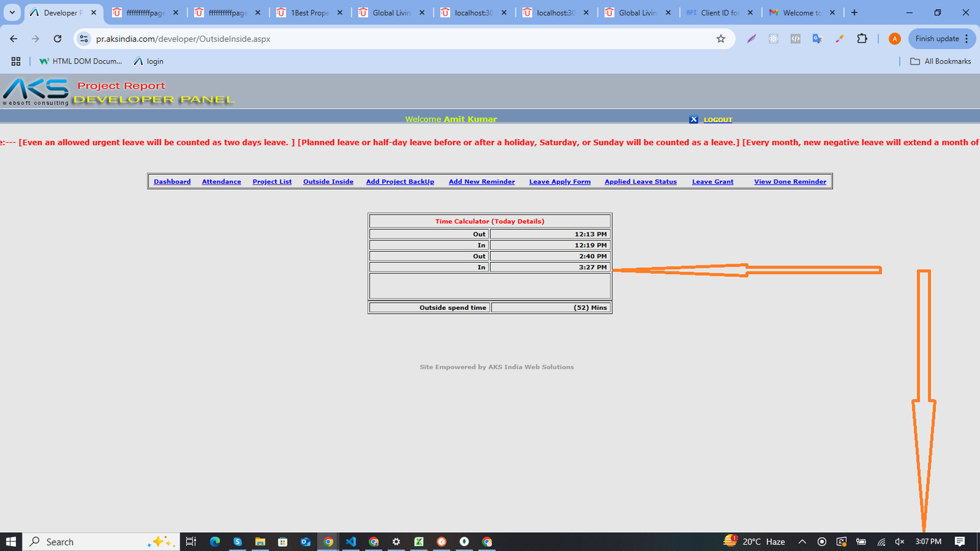
Task: Open the Attendance link
Action: pyautogui.click(x=221, y=182)
